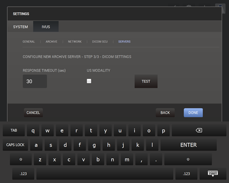Tap the r key
The height and width of the screenshot is (183, 229).
(x=76, y=130)
